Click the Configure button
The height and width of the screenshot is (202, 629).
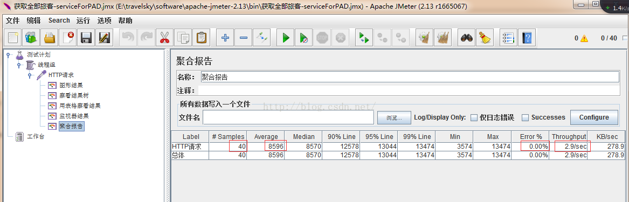pyautogui.click(x=594, y=117)
